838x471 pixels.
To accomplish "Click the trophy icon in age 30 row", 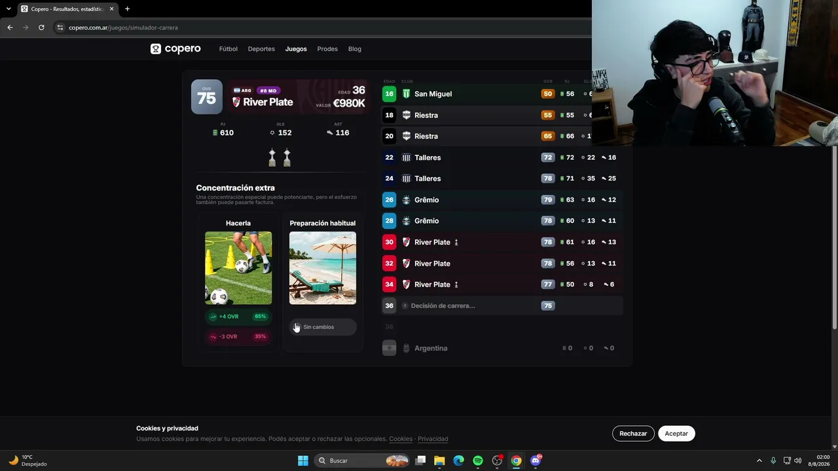I will click(456, 243).
